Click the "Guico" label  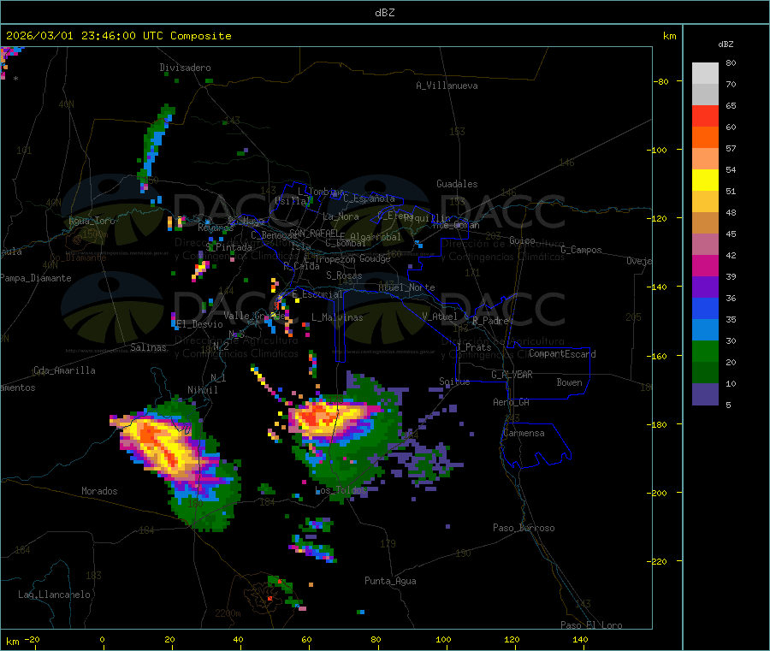(522, 240)
